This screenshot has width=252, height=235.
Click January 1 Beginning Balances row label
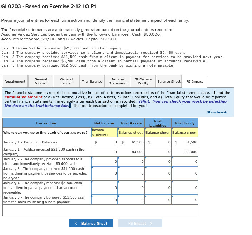tap(46, 142)
